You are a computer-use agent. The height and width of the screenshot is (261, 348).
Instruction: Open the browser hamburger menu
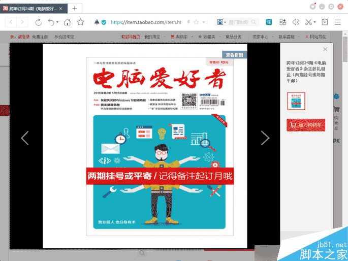coord(338,22)
